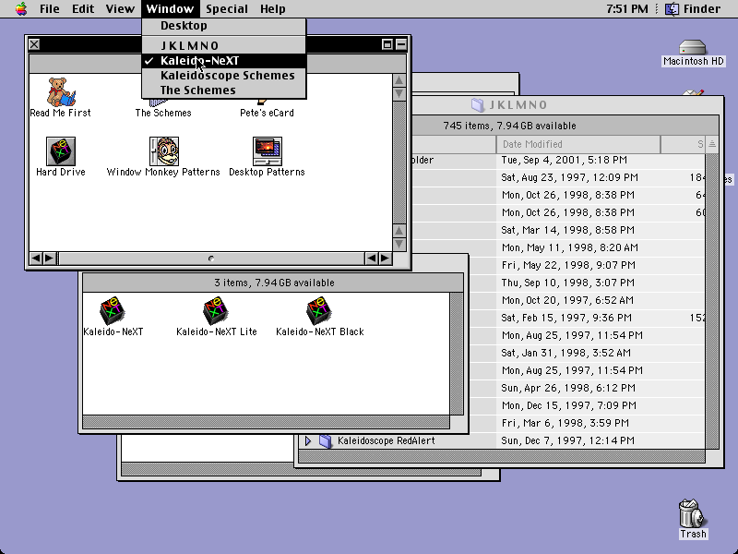The height and width of the screenshot is (554, 738).
Task: Open the Special menu
Action: (x=227, y=8)
